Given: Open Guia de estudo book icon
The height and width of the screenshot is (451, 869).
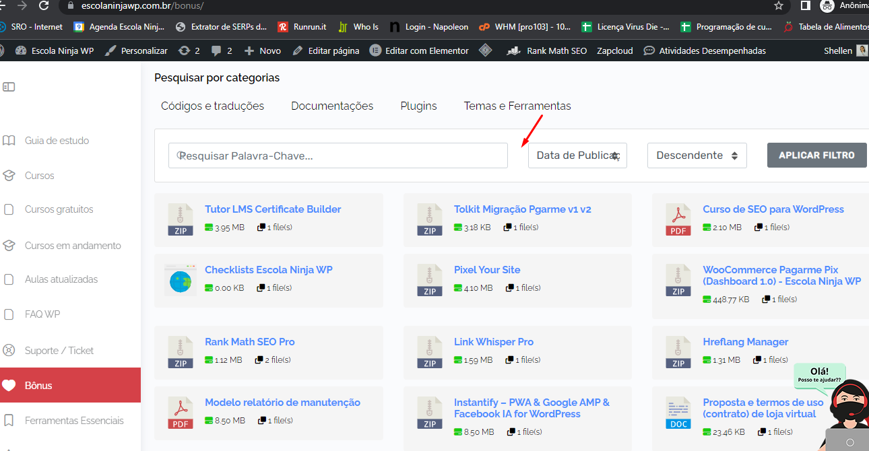Looking at the screenshot, I should click(9, 141).
